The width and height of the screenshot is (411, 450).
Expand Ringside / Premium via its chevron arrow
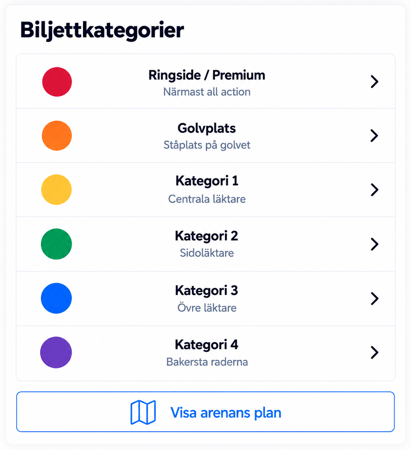click(375, 82)
